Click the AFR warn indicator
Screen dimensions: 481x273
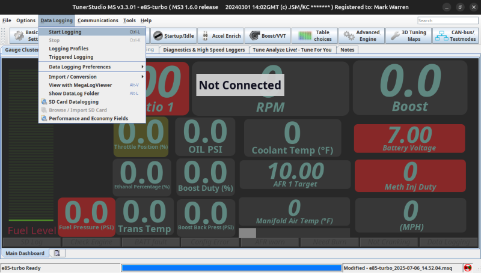(270, 242)
